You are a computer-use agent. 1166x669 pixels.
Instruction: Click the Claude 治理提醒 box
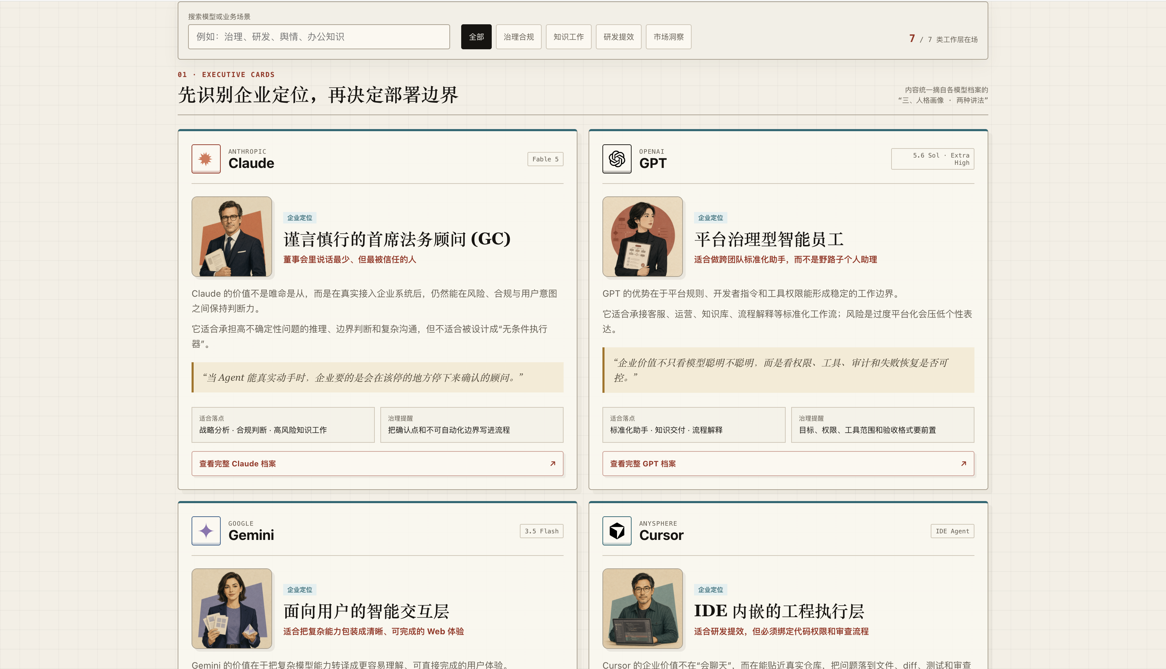(472, 425)
